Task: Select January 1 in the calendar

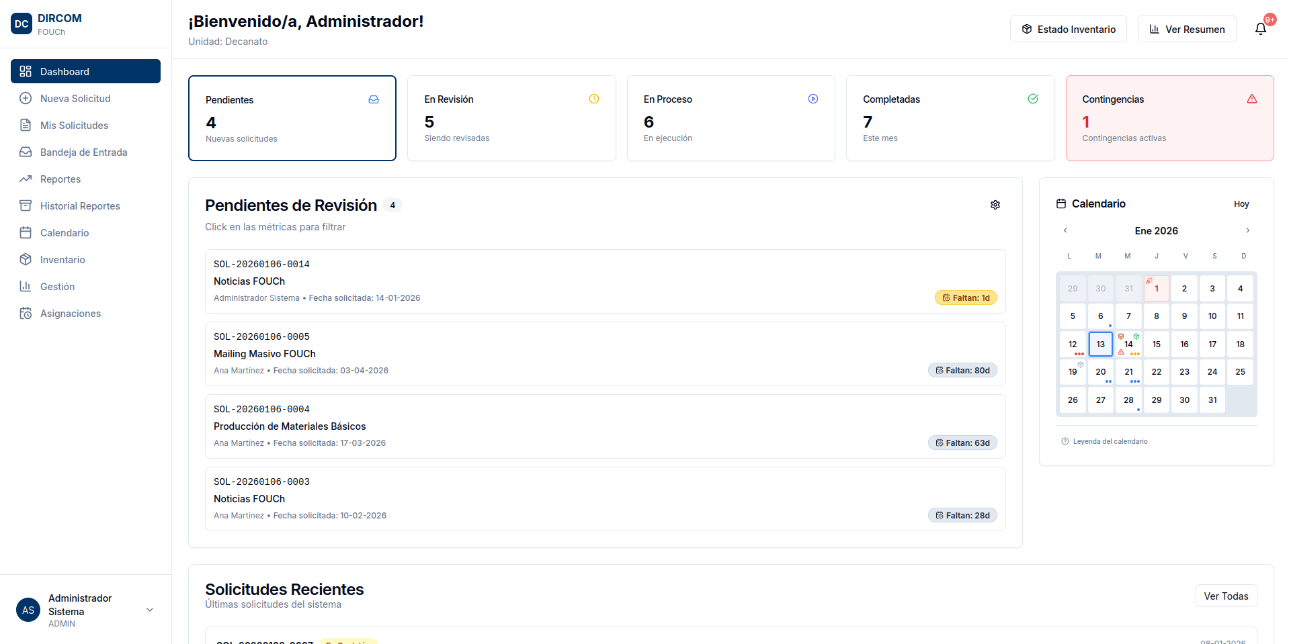Action: (1157, 289)
